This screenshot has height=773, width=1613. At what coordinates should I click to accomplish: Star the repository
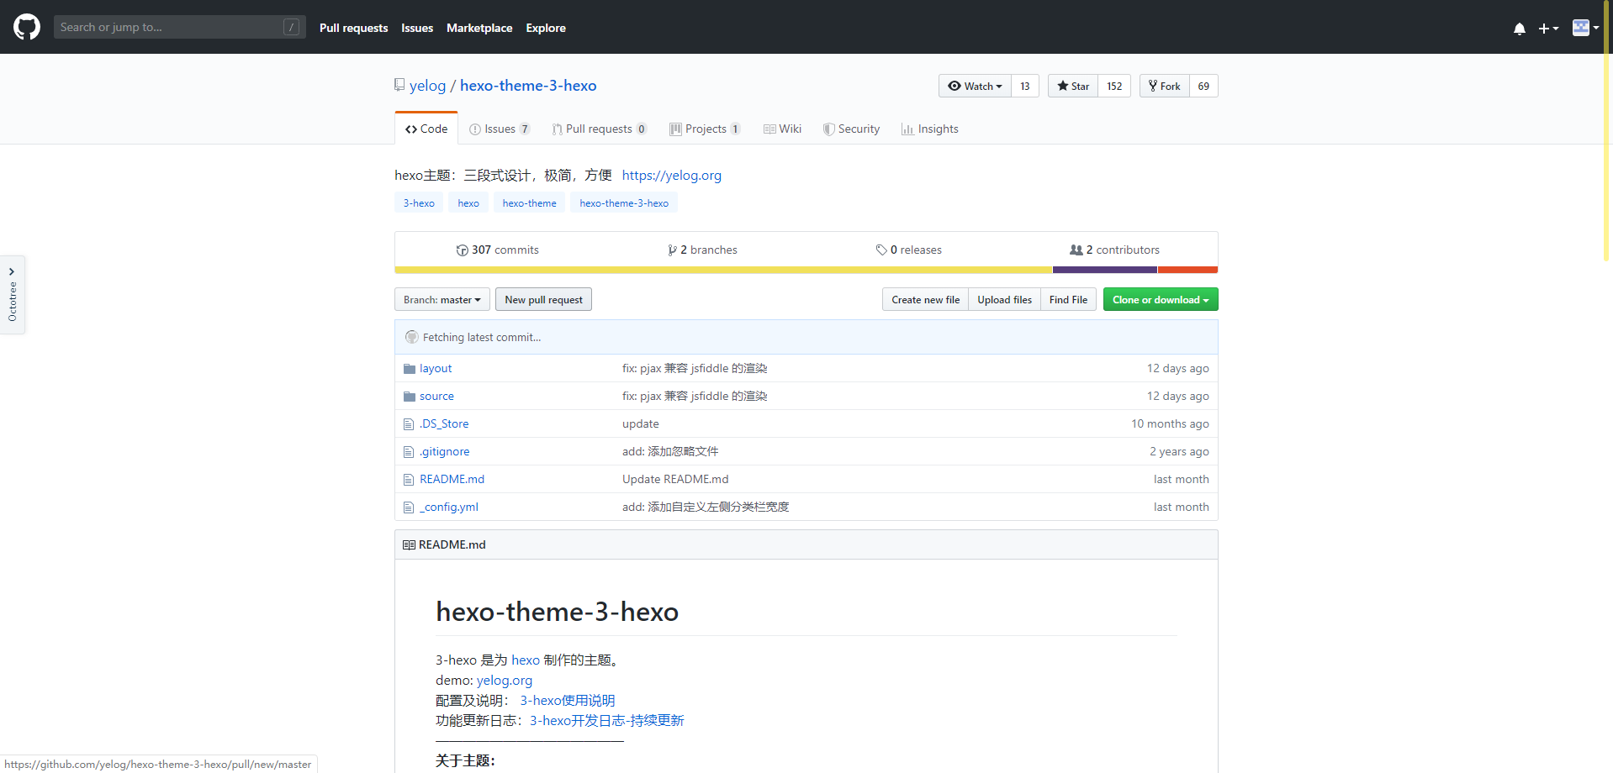coord(1073,86)
